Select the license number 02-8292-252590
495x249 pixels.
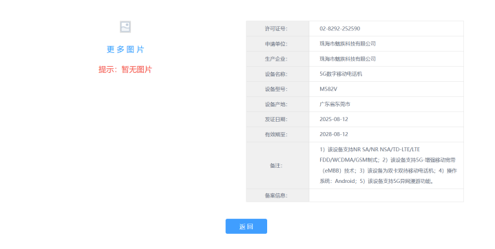[339, 28]
